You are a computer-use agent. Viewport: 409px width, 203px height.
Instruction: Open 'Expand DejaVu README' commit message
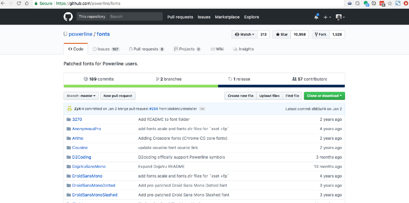coord(161,167)
